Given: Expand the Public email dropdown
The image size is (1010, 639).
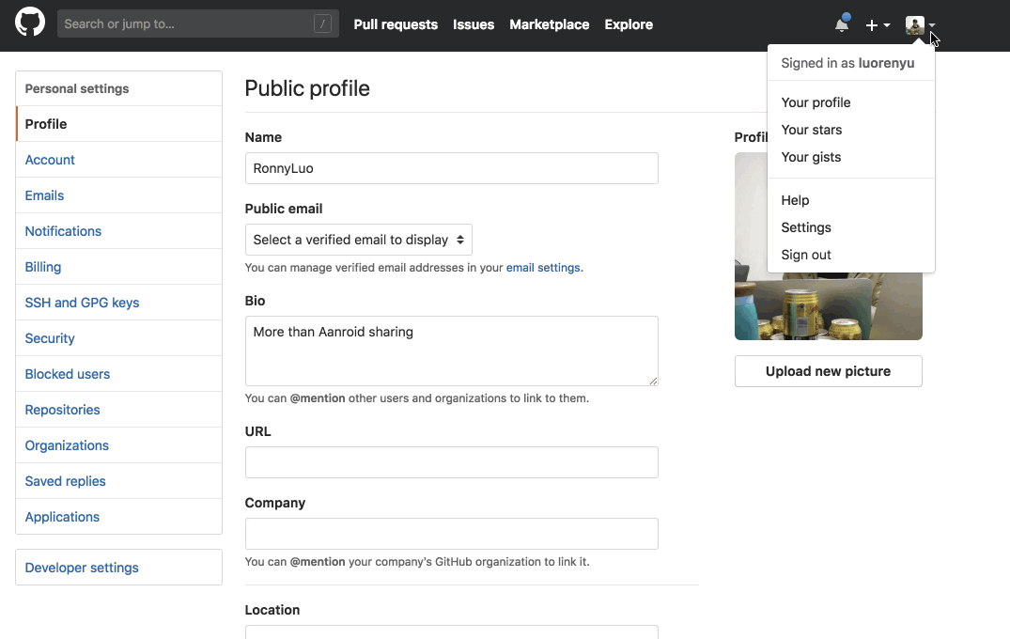Looking at the screenshot, I should click(x=358, y=240).
